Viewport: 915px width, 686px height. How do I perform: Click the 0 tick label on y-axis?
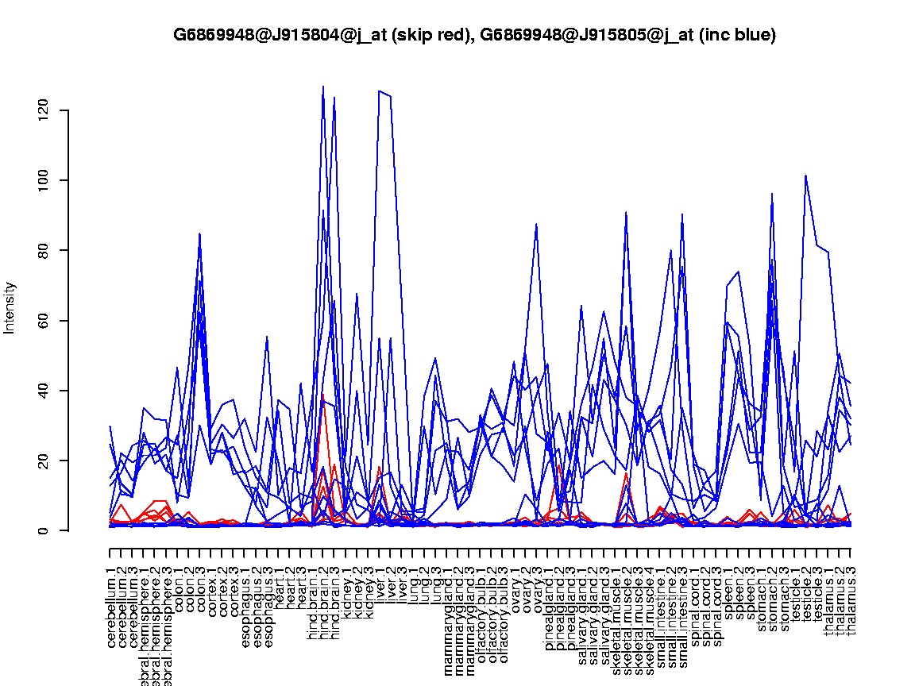coord(44,530)
